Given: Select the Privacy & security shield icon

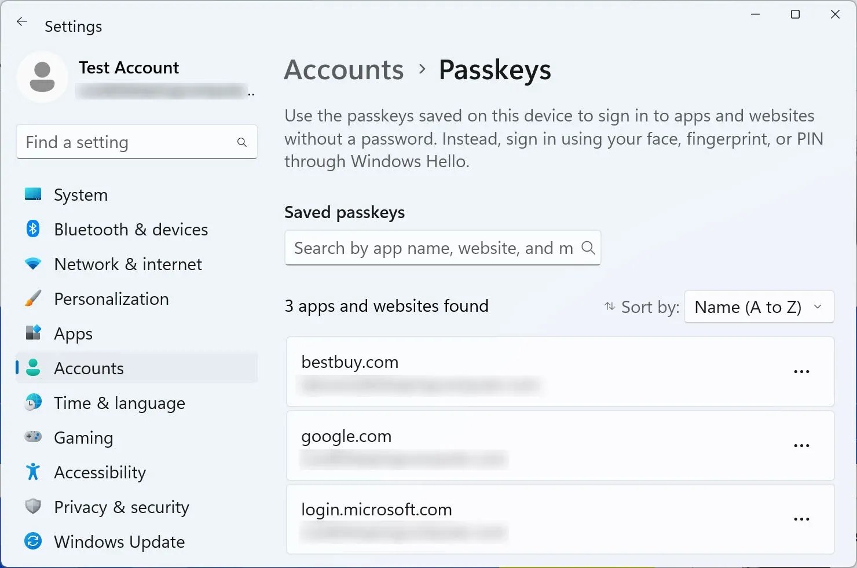Looking at the screenshot, I should (x=33, y=507).
